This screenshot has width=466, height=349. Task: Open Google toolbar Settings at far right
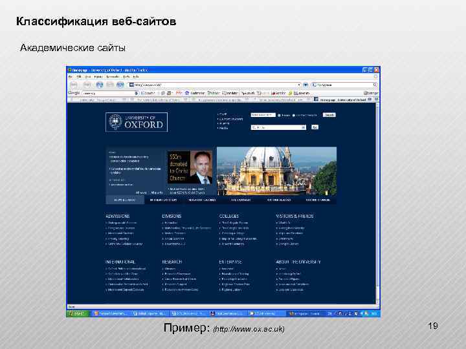(371, 93)
